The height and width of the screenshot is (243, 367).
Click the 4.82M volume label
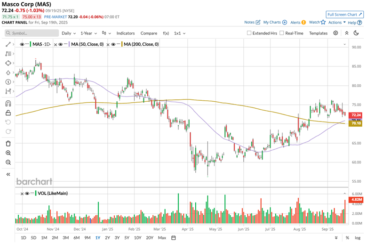(x=356, y=199)
